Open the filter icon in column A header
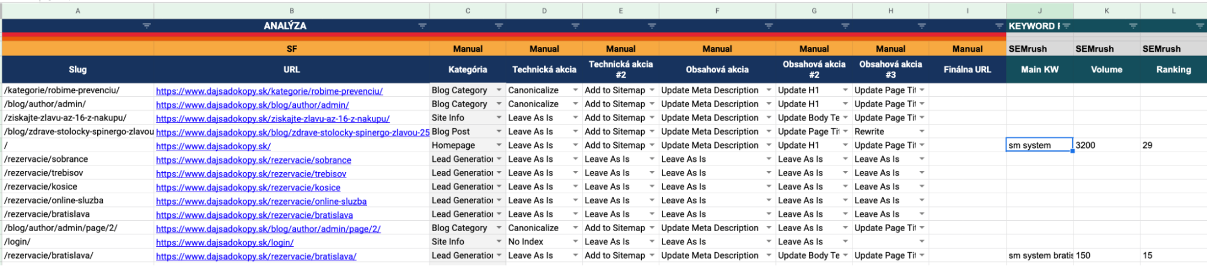 [147, 26]
